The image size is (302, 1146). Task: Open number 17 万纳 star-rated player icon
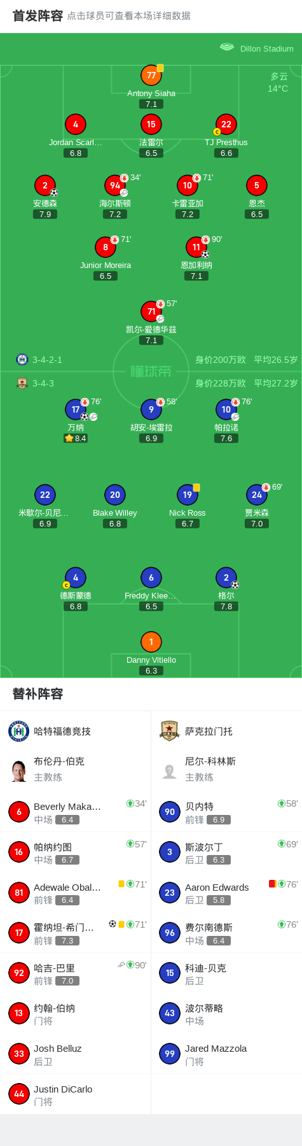click(76, 409)
